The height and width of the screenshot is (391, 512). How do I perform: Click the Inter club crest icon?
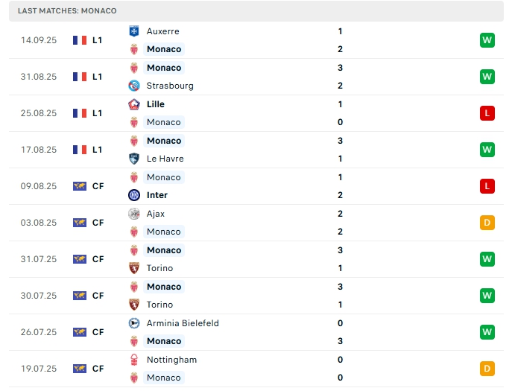[x=134, y=195]
